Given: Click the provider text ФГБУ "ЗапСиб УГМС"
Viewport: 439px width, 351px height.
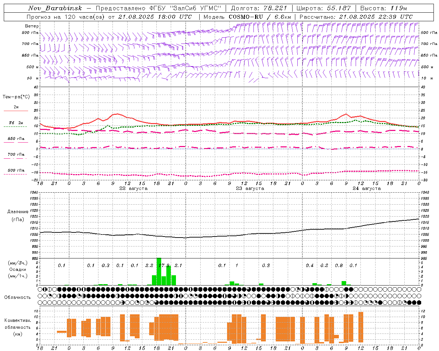Looking at the screenshot, I should tap(186, 8).
